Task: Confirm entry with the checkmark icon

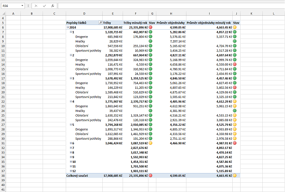Action: [x=44, y=6]
